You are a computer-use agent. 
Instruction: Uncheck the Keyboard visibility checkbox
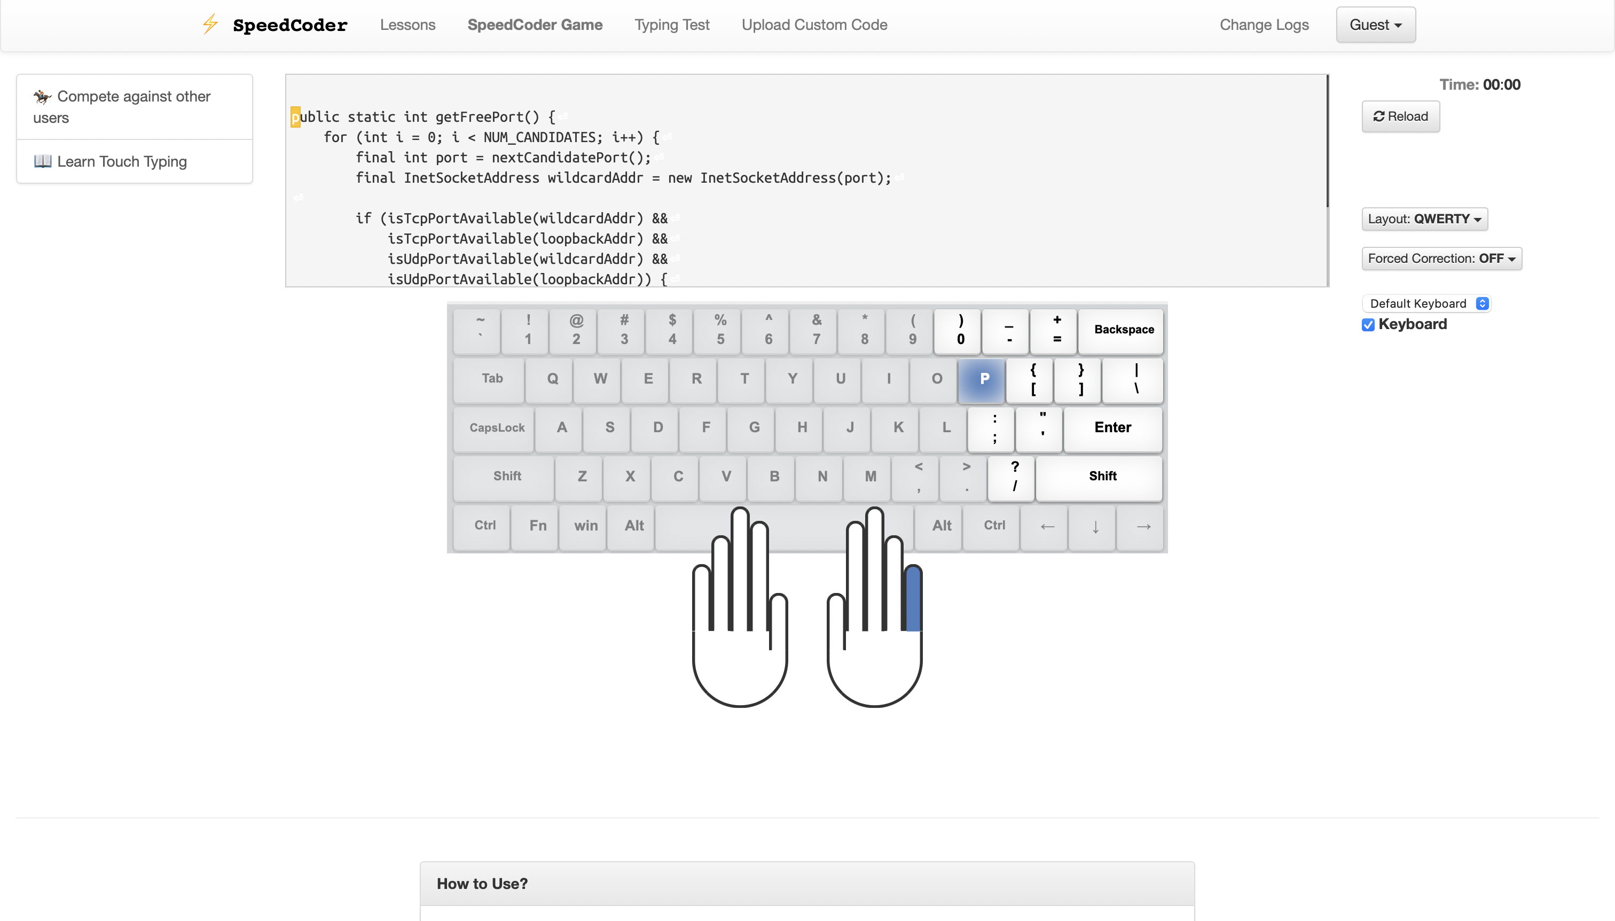click(1368, 324)
